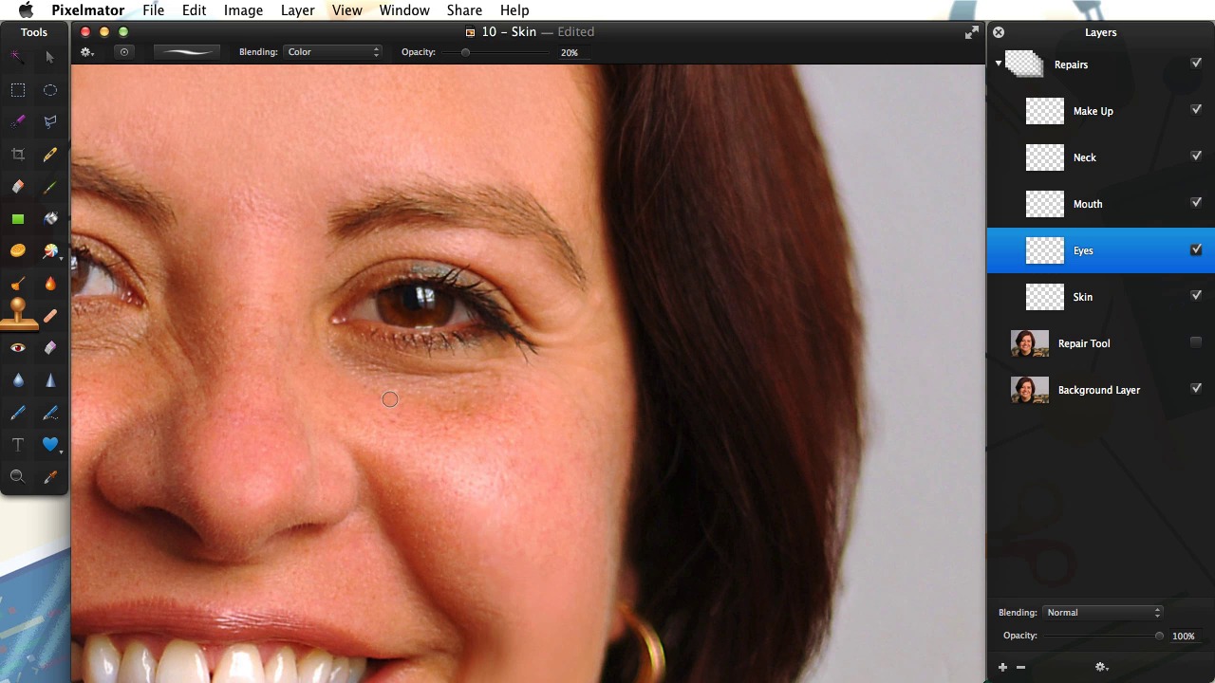Open the Share menu
This screenshot has height=683, width=1215.
click(x=464, y=10)
